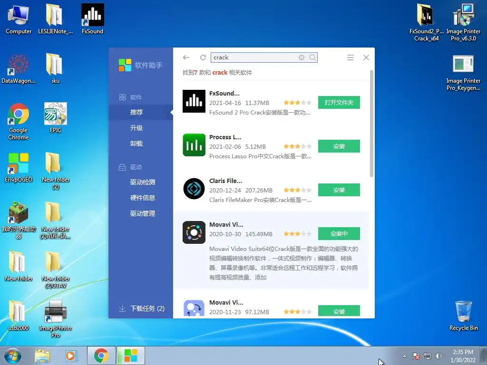Viewport: 487px width, 365px height.
Task: Click 安装 button for Process Lasso
Action: (x=339, y=146)
